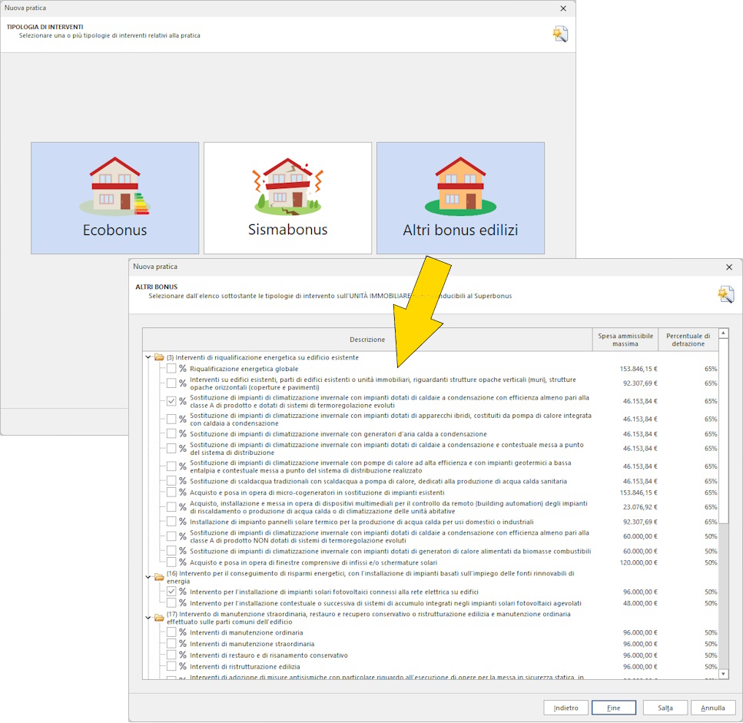Open the Altri bonus edilizi tile
743x723 pixels.
[x=460, y=197]
